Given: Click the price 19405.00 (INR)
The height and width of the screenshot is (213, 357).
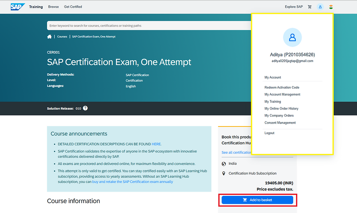Looking at the screenshot, I should coord(279,183).
